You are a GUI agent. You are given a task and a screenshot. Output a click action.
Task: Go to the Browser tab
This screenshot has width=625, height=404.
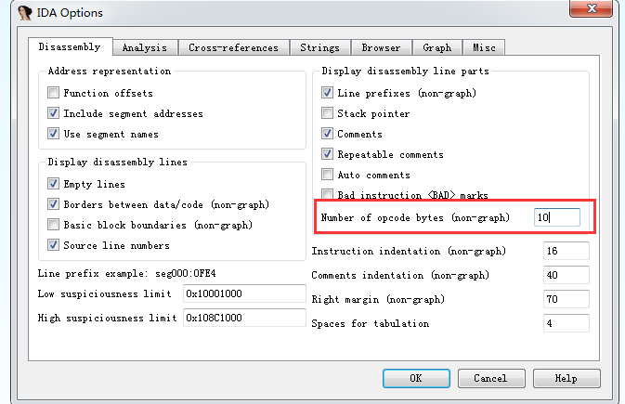click(381, 47)
